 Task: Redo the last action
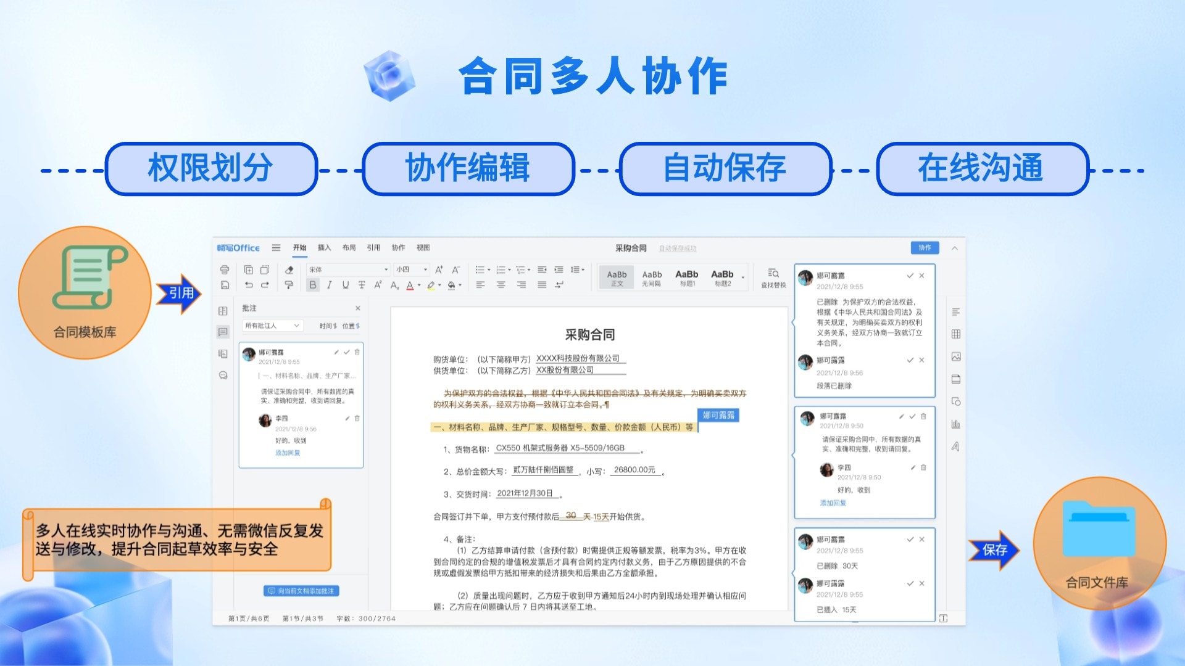(x=265, y=285)
